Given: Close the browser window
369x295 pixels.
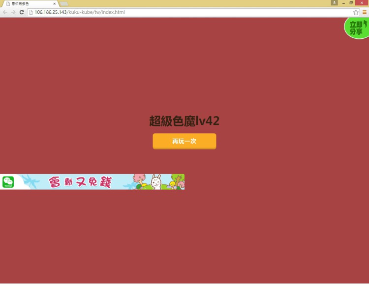Looking at the screenshot, I should [362, 3].
